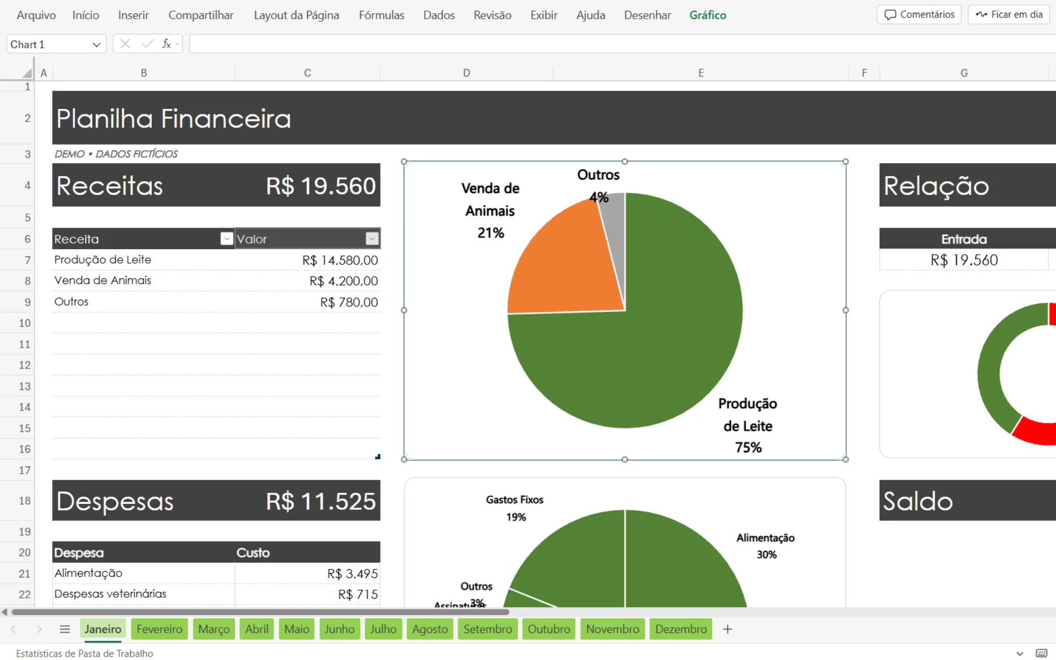The image size is (1056, 660).
Task: Expand the status bar chevron
Action: point(1020,653)
